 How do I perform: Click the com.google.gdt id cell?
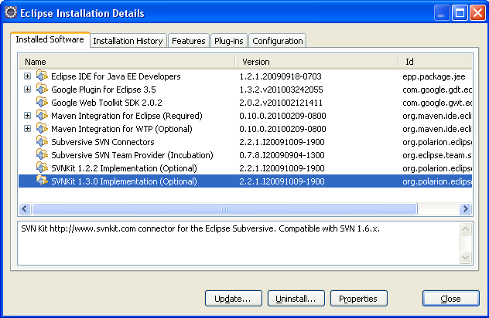click(437, 90)
